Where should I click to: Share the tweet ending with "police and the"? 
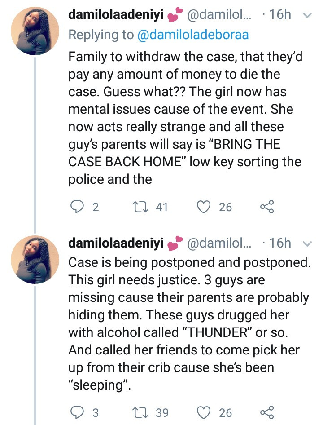(266, 207)
